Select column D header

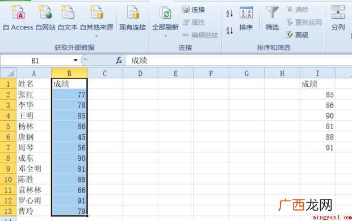click(x=140, y=73)
